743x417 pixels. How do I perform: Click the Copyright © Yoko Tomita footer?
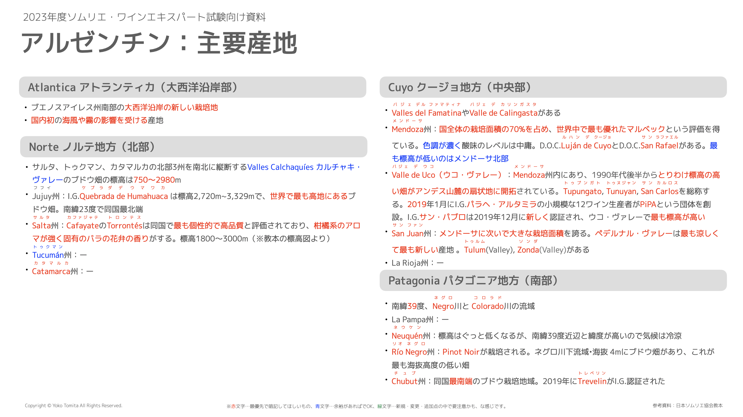tap(73, 406)
